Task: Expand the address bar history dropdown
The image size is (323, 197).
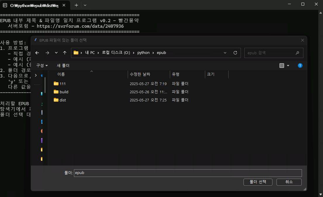Action: (225, 53)
